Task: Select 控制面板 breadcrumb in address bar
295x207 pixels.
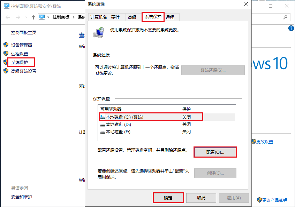Action: tap(61, 17)
